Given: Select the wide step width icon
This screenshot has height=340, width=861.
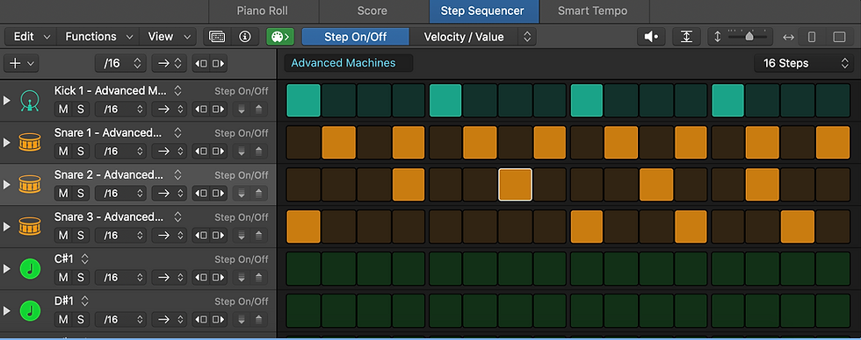Looking at the screenshot, I should point(839,37).
